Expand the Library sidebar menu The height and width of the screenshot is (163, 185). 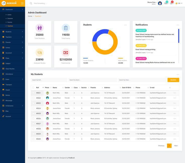(x=12, y=47)
